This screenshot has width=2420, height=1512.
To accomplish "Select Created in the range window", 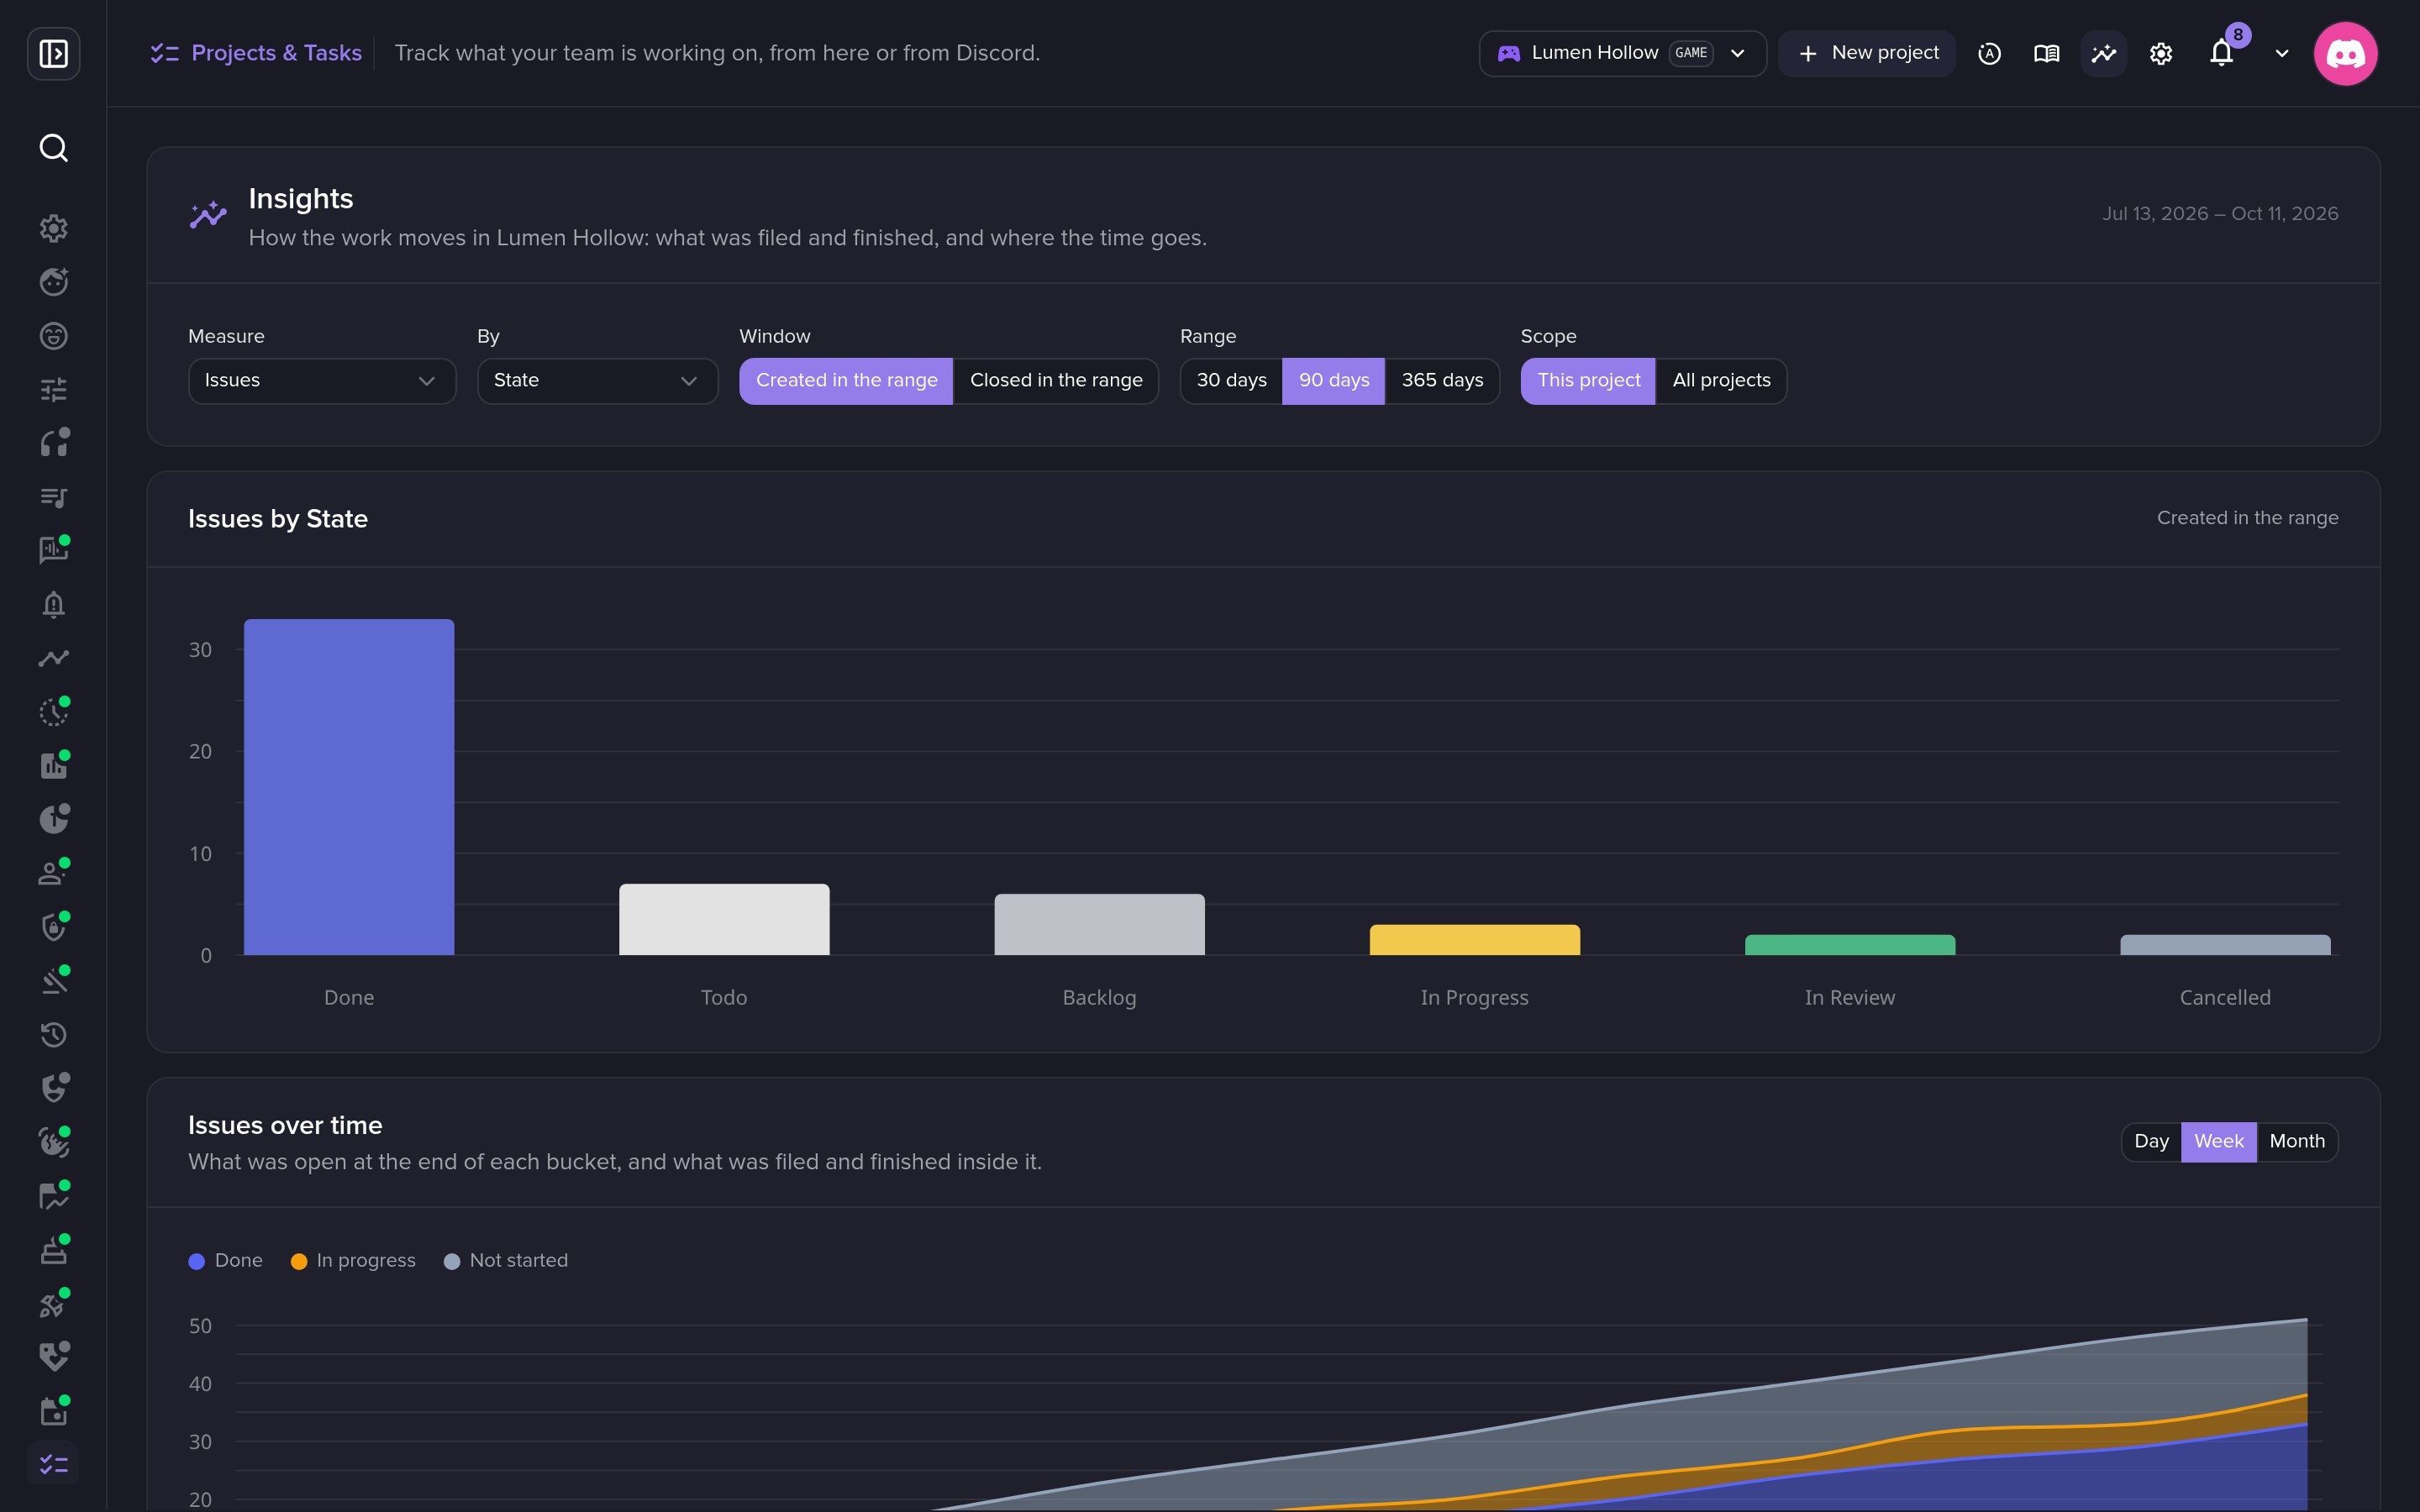I will coord(846,381).
